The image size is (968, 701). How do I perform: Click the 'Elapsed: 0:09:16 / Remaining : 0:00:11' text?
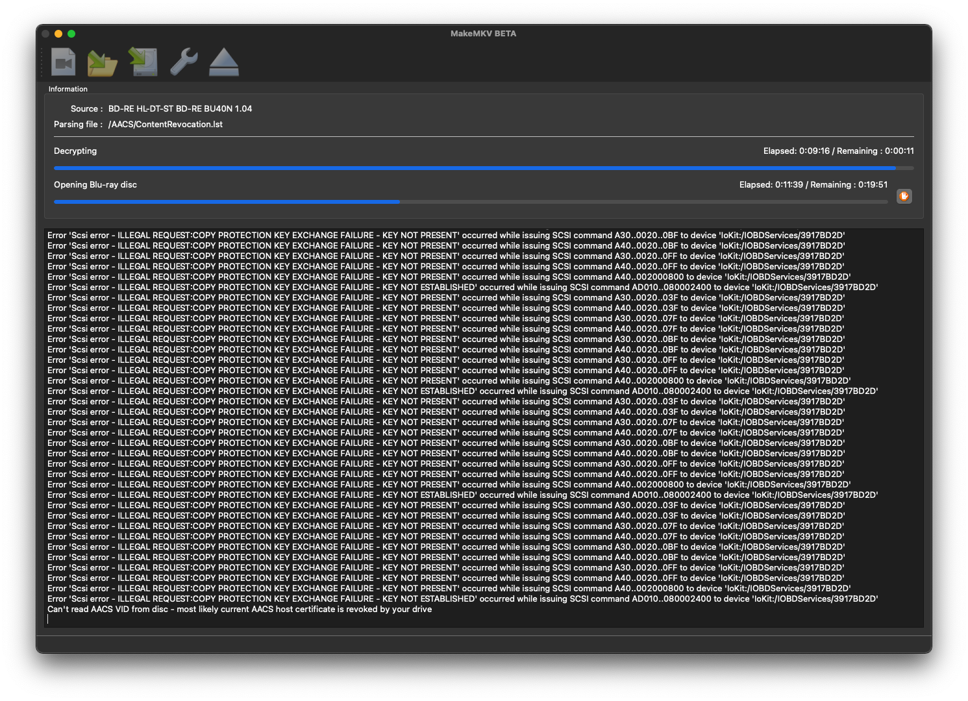839,151
